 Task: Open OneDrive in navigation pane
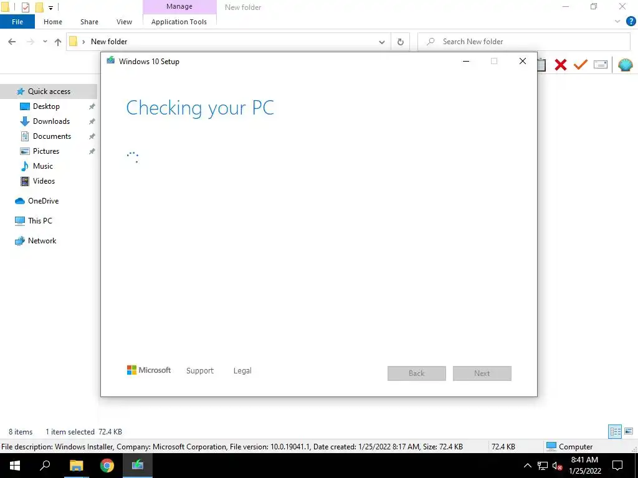pos(43,201)
